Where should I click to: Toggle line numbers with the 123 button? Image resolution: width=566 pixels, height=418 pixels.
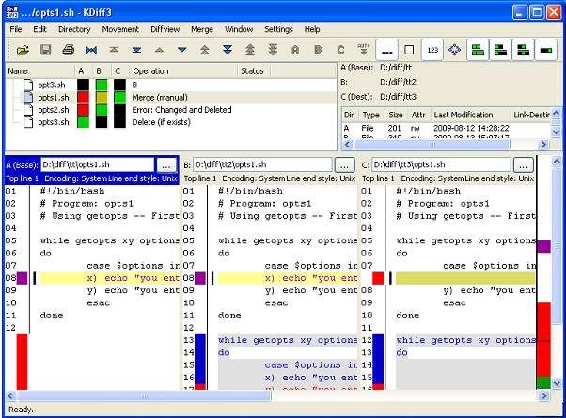coord(432,49)
